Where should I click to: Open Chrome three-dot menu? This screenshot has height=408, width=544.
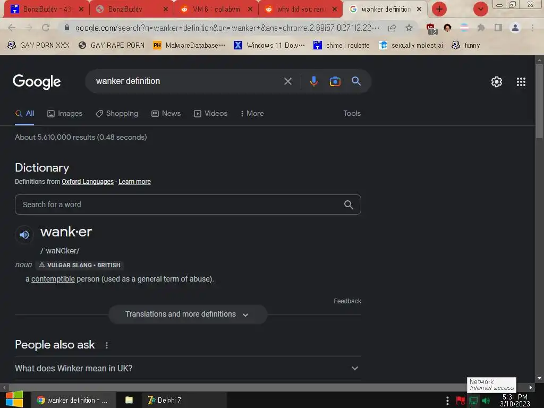coord(532,28)
